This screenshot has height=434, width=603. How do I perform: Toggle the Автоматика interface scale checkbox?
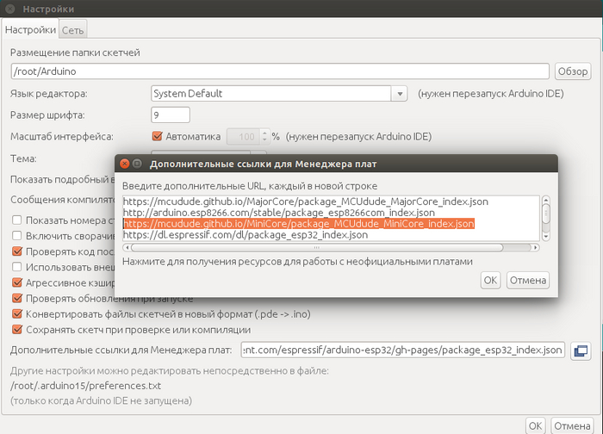tap(157, 136)
